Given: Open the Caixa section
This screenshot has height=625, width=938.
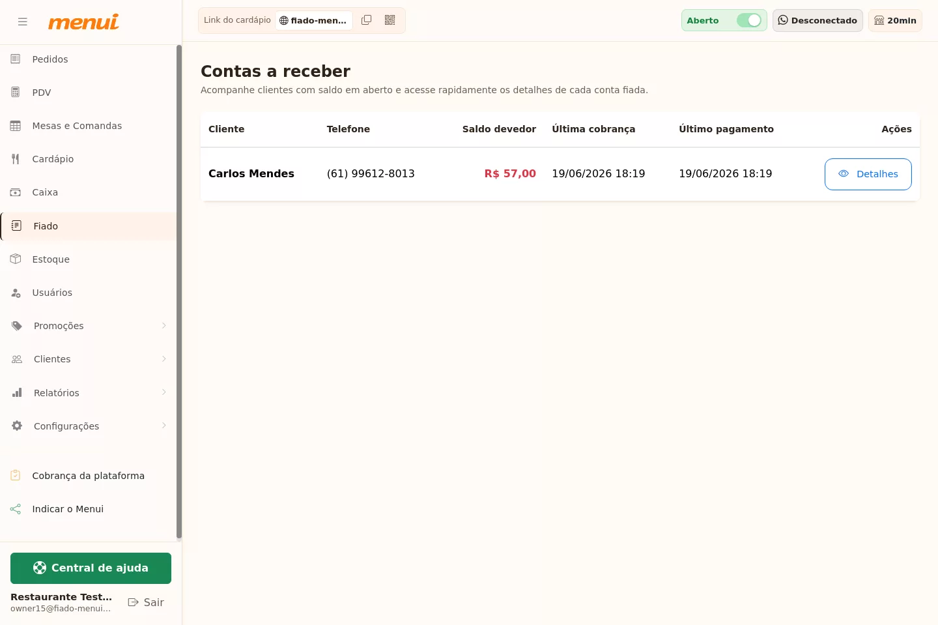Looking at the screenshot, I should (x=89, y=192).
